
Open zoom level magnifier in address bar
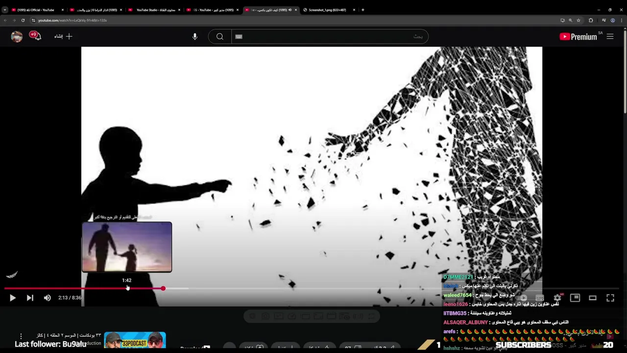[570, 20]
